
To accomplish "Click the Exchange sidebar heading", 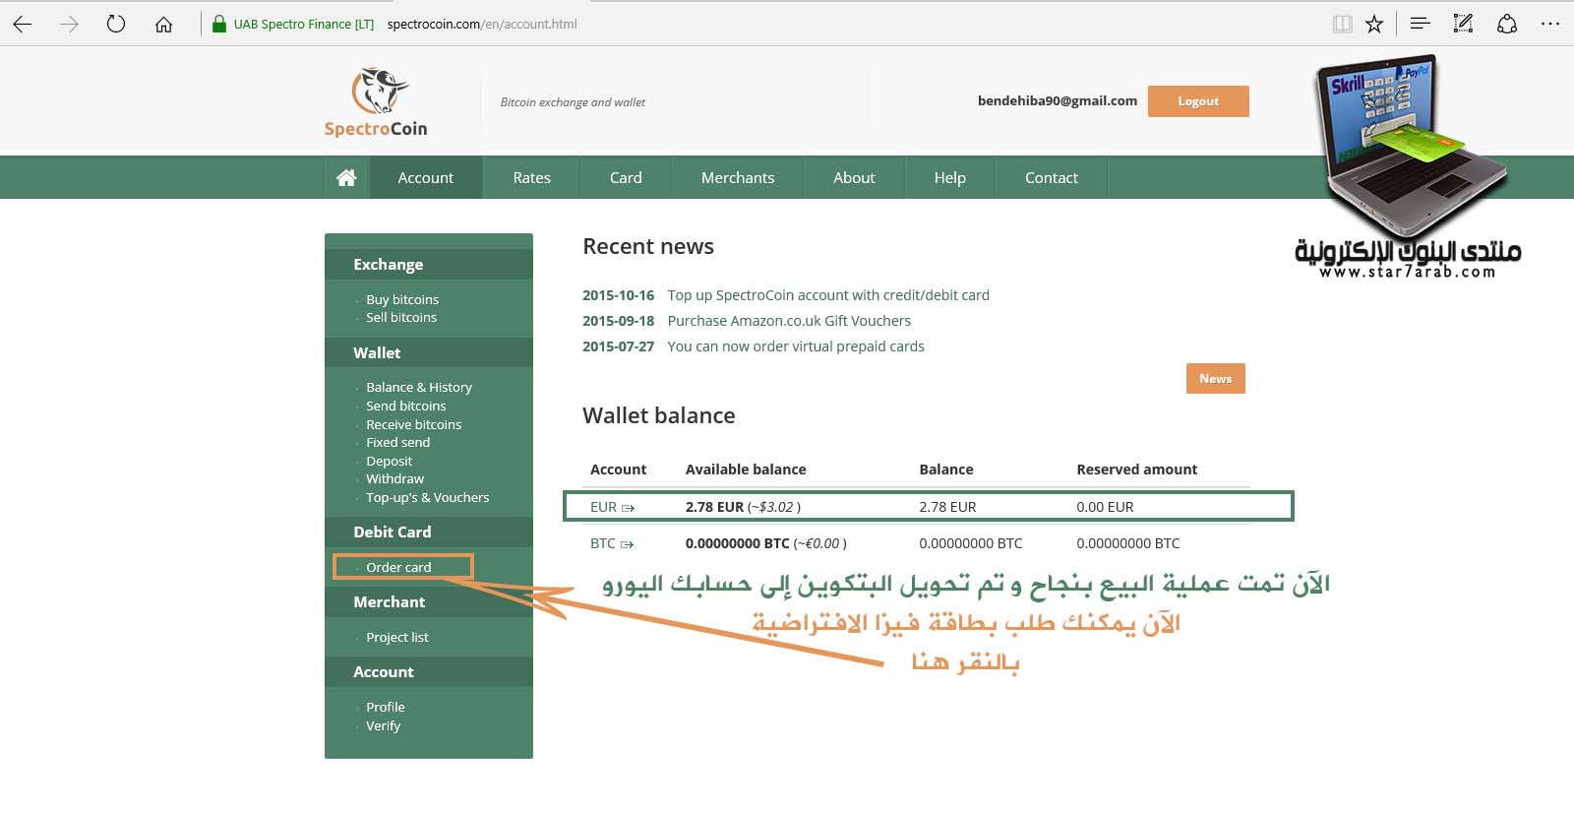I will click(389, 264).
